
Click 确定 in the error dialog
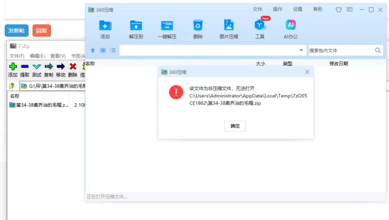pos(235,126)
